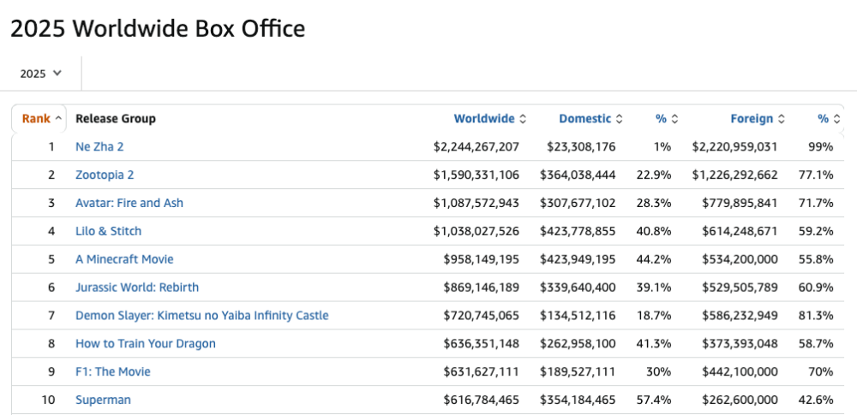Sort table by Worldwide gross

click(x=489, y=119)
